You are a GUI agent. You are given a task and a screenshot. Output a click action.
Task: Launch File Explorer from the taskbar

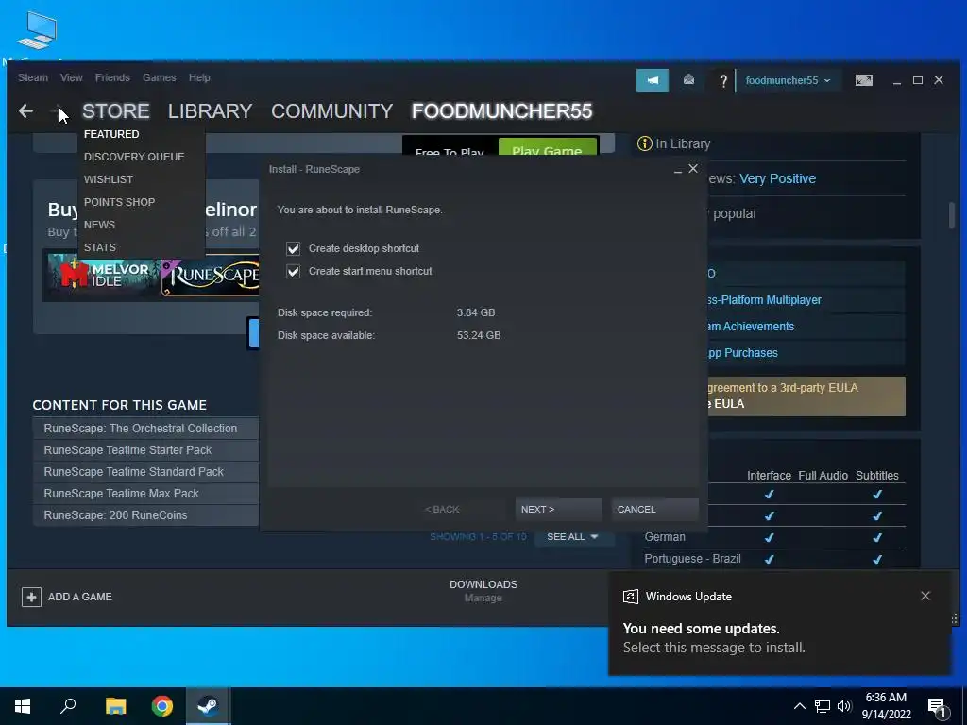[x=115, y=706]
